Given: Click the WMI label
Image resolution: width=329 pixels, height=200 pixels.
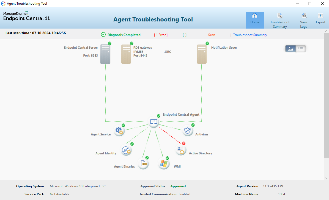Looking at the screenshot, I should (x=177, y=166).
